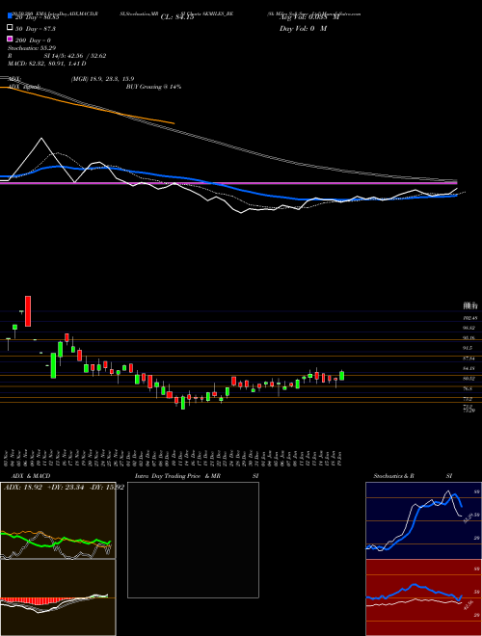Screen dimensions: 482x636
Task: Click the 'ADX: 18.92' reading in indicator panel
Action: click(x=23, y=487)
